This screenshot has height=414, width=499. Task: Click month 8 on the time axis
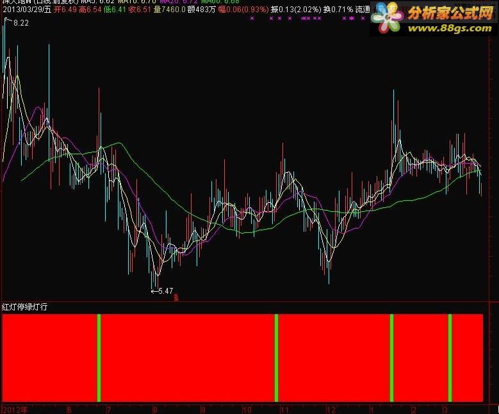(x=155, y=410)
